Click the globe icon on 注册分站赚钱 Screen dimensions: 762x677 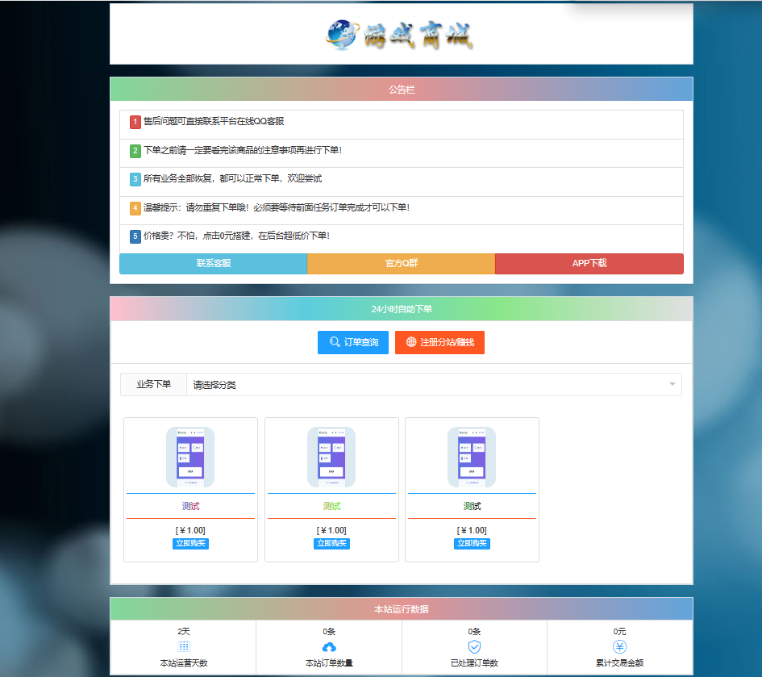coord(411,342)
